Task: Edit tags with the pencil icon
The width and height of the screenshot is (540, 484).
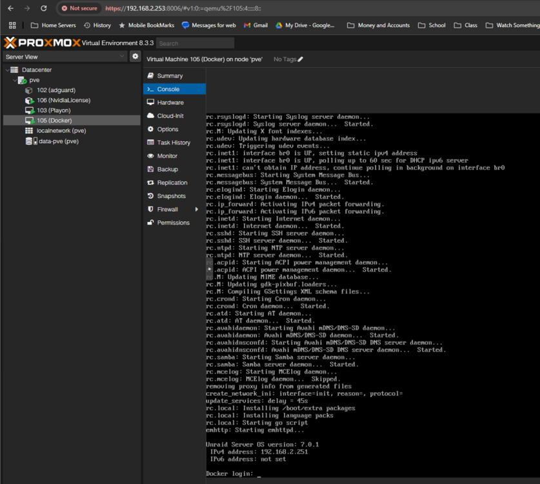Action: pyautogui.click(x=300, y=59)
